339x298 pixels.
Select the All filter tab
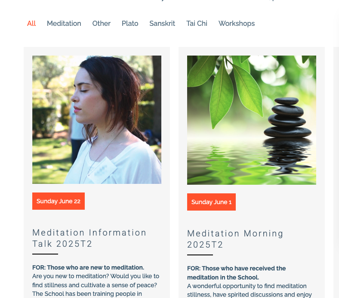tap(31, 23)
